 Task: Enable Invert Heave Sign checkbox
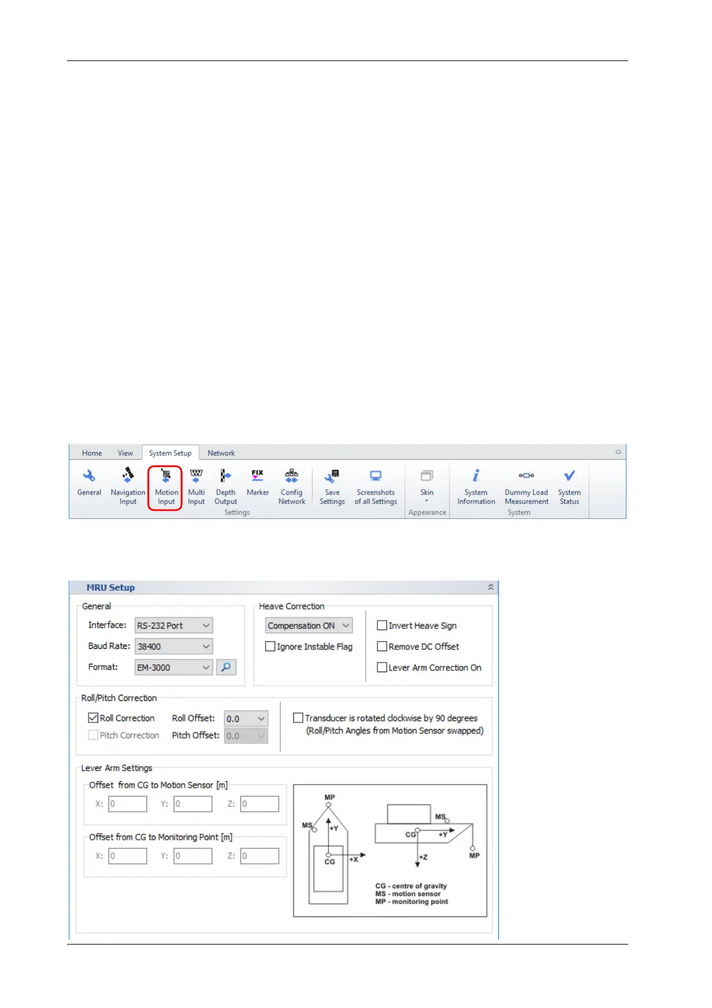pyautogui.click(x=382, y=626)
